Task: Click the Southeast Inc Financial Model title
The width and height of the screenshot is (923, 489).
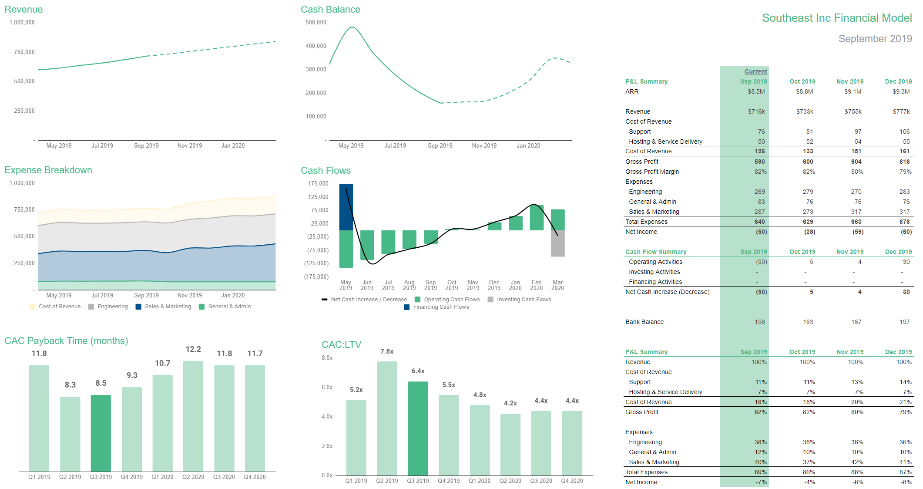Action: point(836,18)
